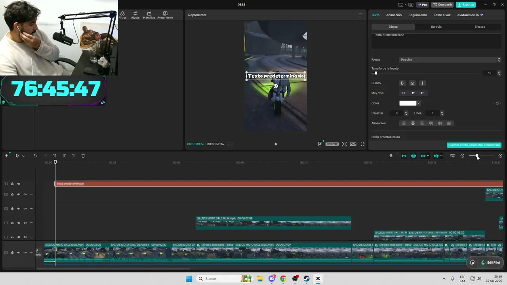The height and width of the screenshot is (285, 507).
Task: Undo the last timeline action
Action: pyautogui.click(x=35, y=156)
